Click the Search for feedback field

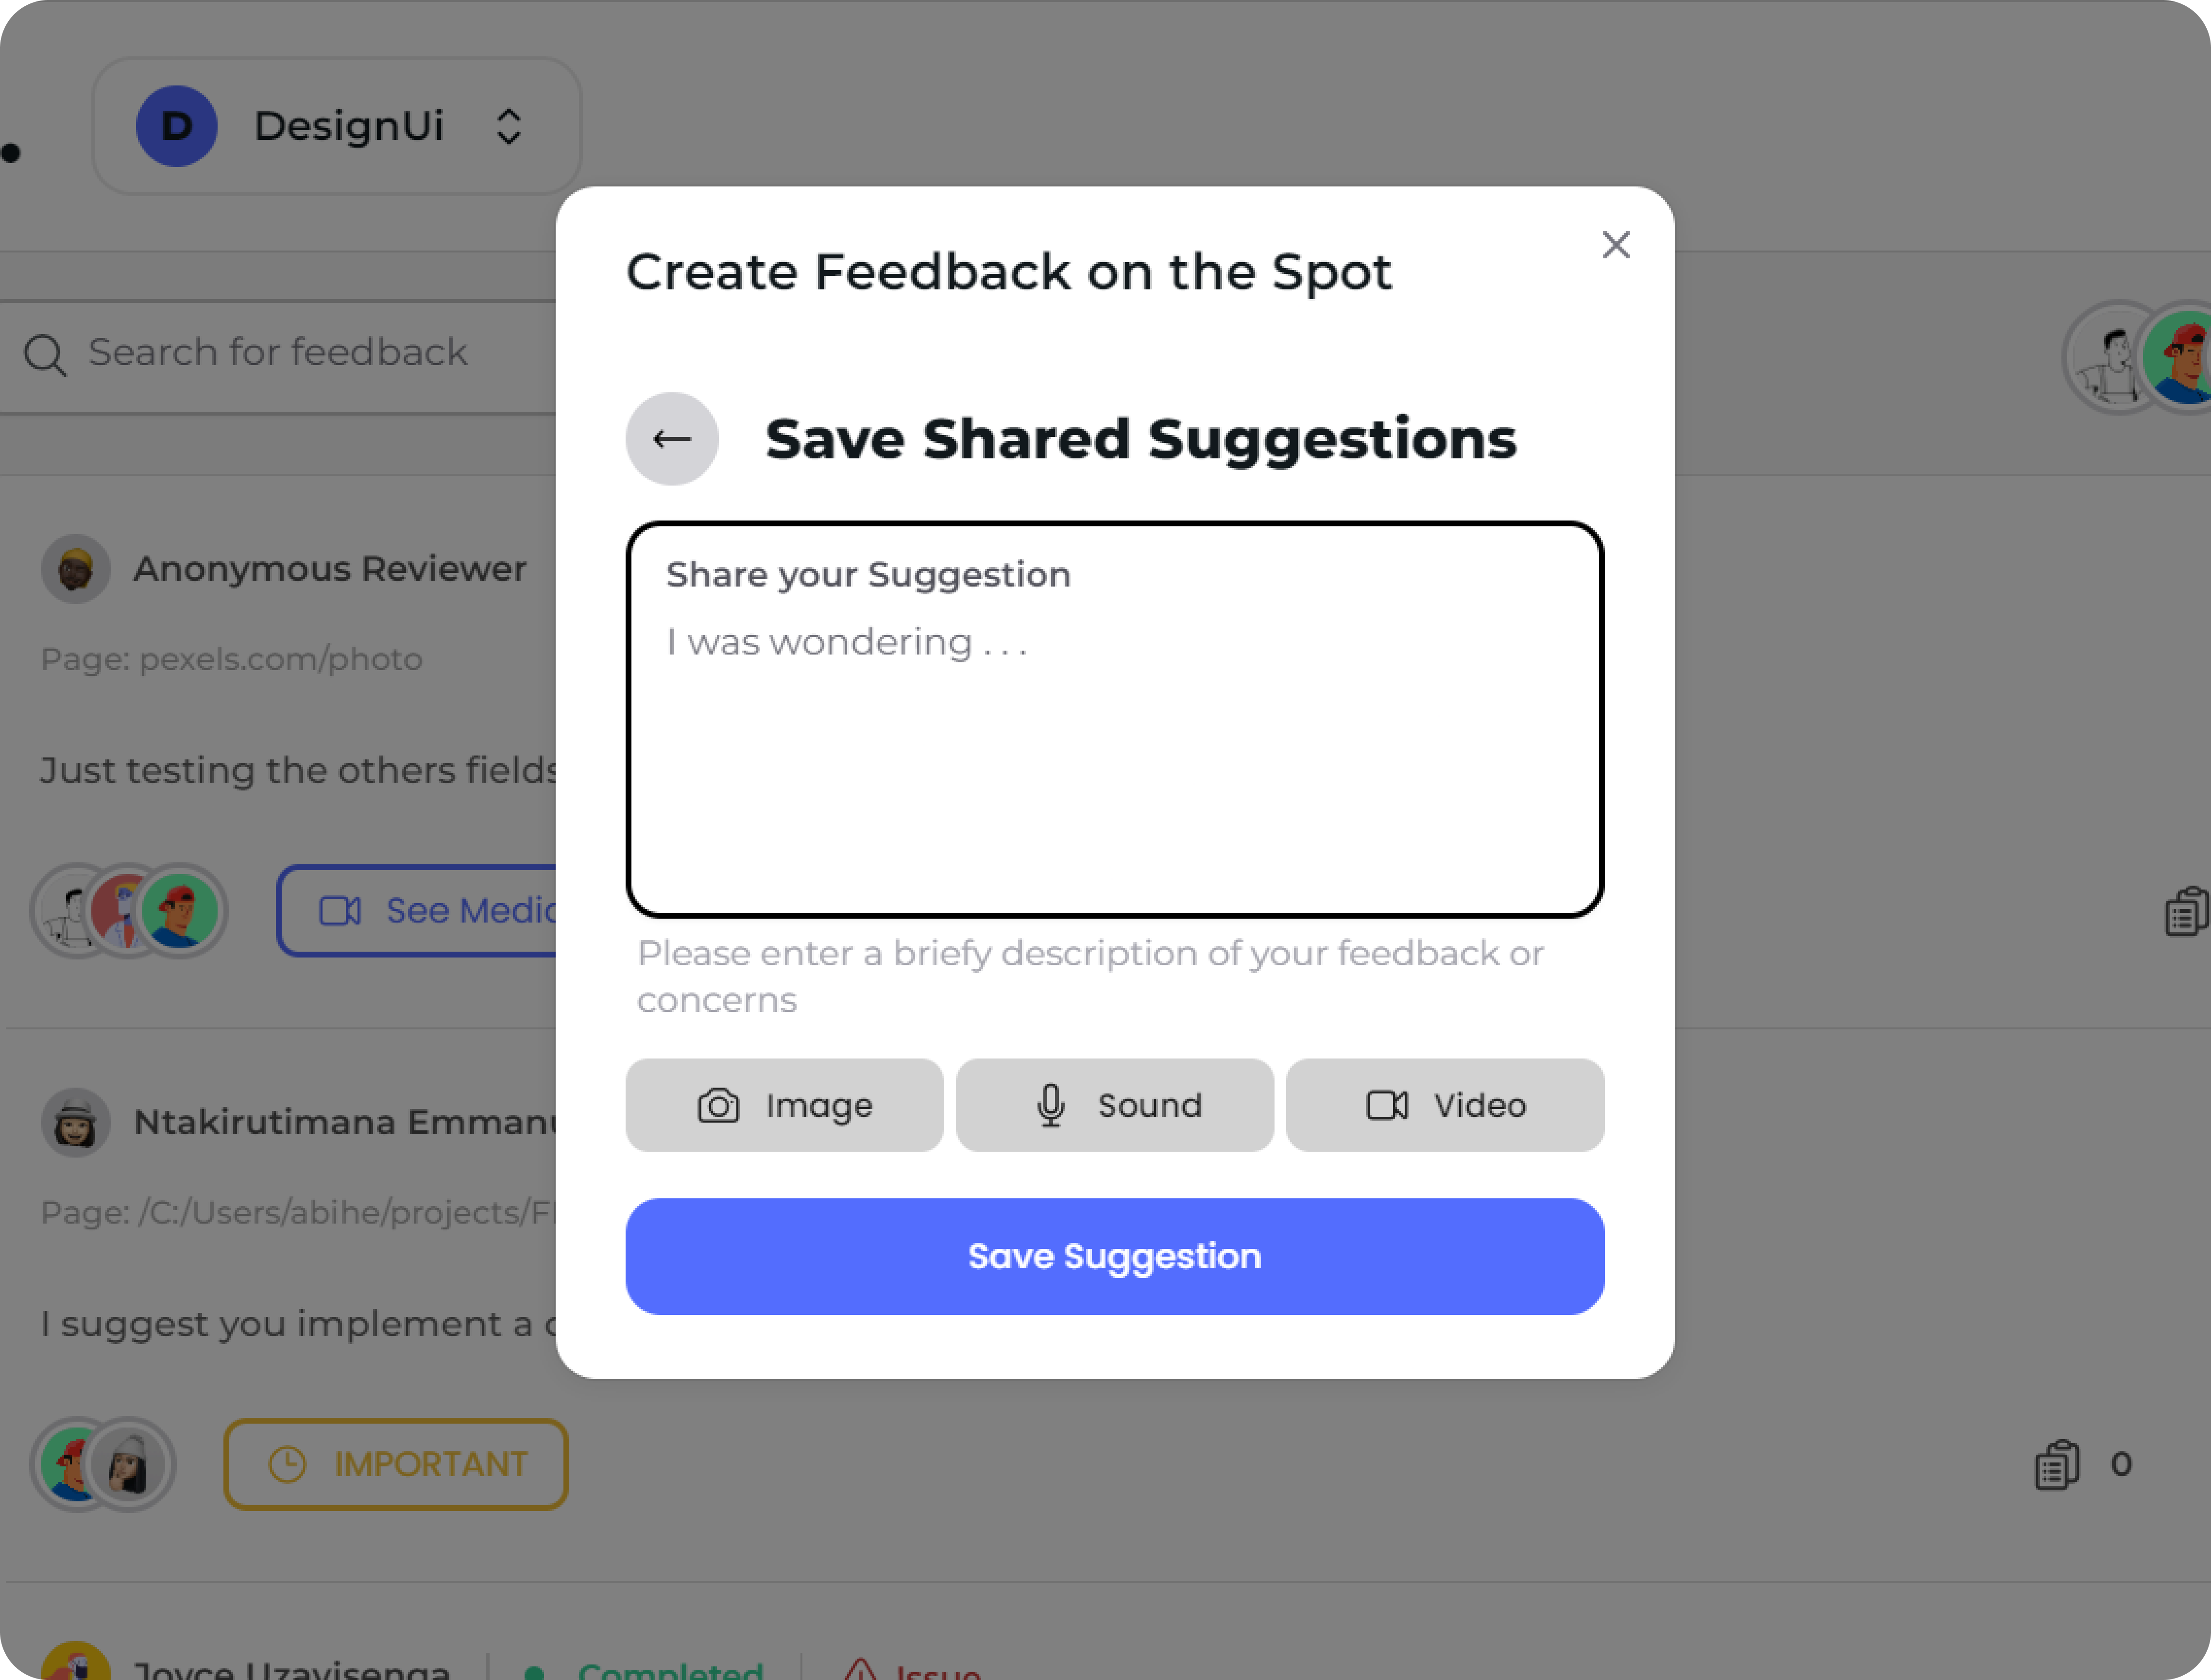[300, 353]
